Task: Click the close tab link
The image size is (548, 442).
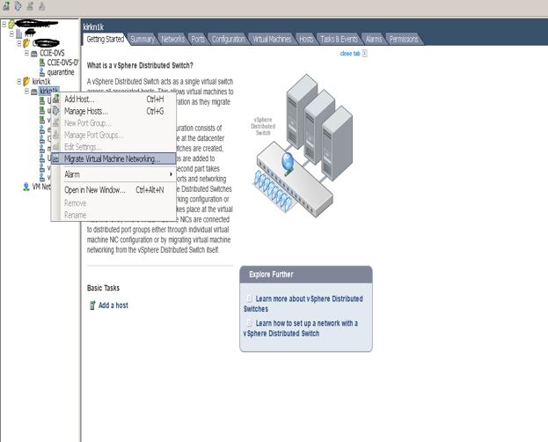Action: coord(350,54)
